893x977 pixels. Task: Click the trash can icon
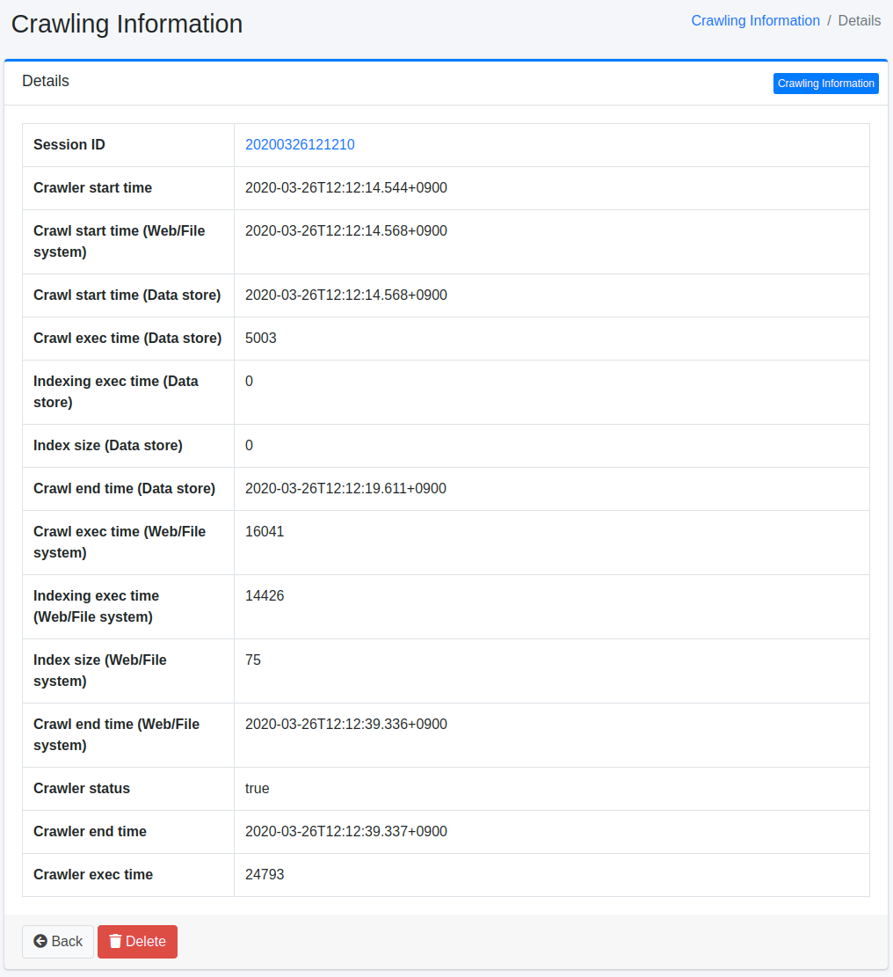[115, 941]
